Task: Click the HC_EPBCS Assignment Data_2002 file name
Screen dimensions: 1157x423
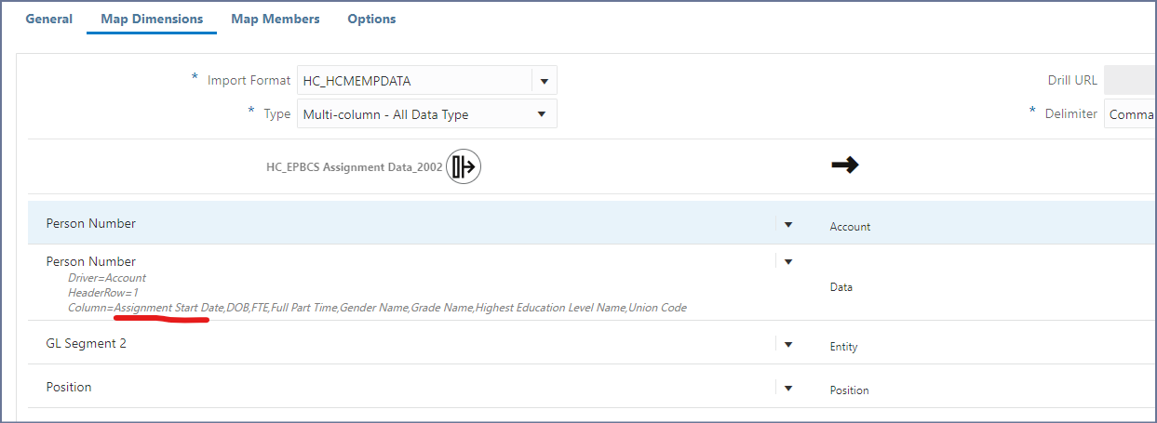Action: pyautogui.click(x=355, y=168)
